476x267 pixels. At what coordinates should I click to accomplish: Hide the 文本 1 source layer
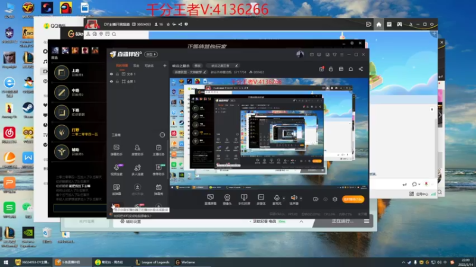pos(111,74)
